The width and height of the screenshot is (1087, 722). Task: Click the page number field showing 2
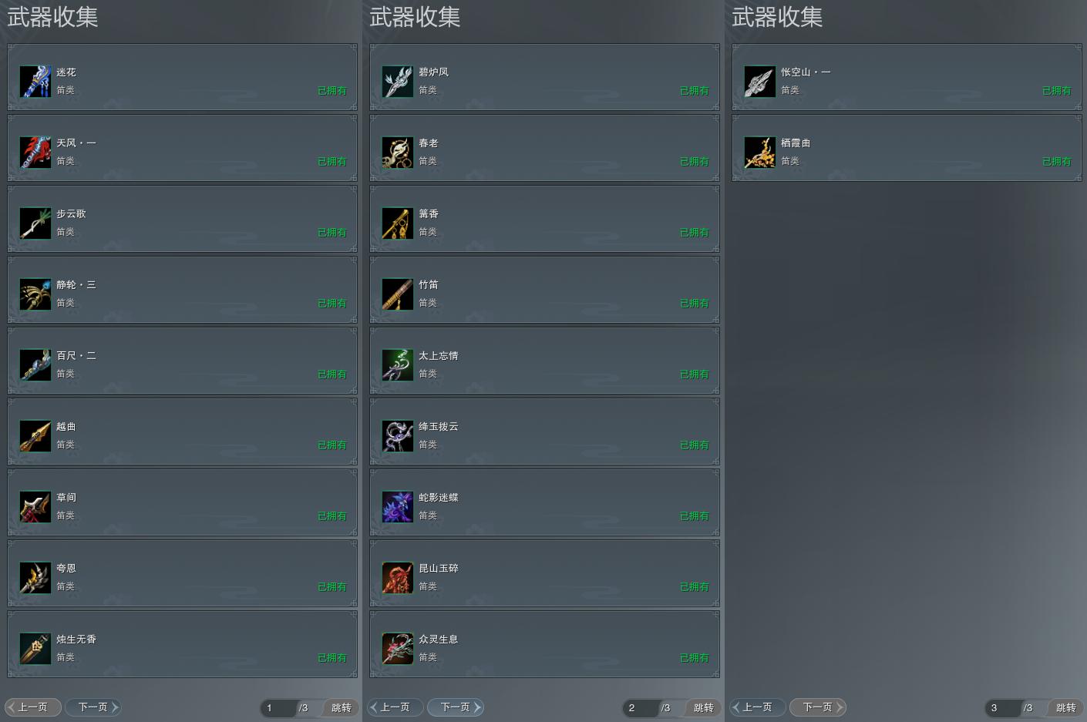641,707
